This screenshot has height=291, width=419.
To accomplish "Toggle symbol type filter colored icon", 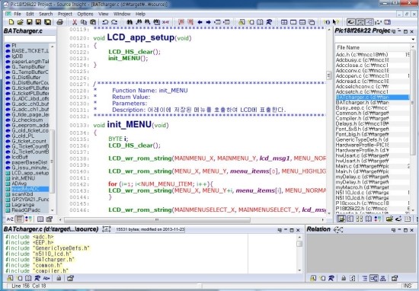I will pyautogui.click(x=28, y=219).
